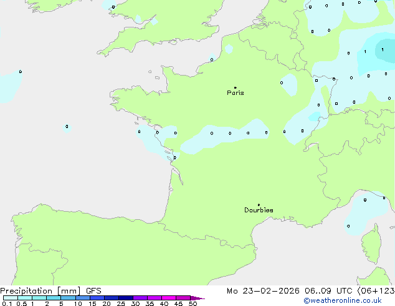Click the Dourbies city marker dot
The image size is (395, 306).
tap(259, 205)
